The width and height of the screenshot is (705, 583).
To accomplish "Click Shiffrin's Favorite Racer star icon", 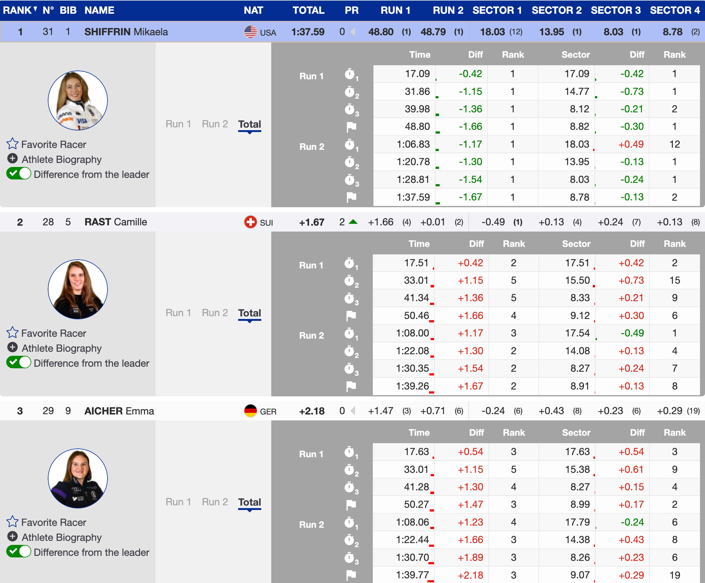I will [12, 144].
